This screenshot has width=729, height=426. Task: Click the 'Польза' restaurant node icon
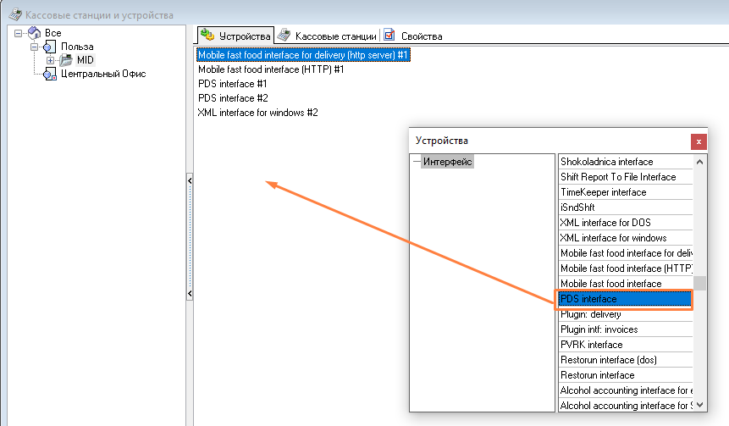50,47
